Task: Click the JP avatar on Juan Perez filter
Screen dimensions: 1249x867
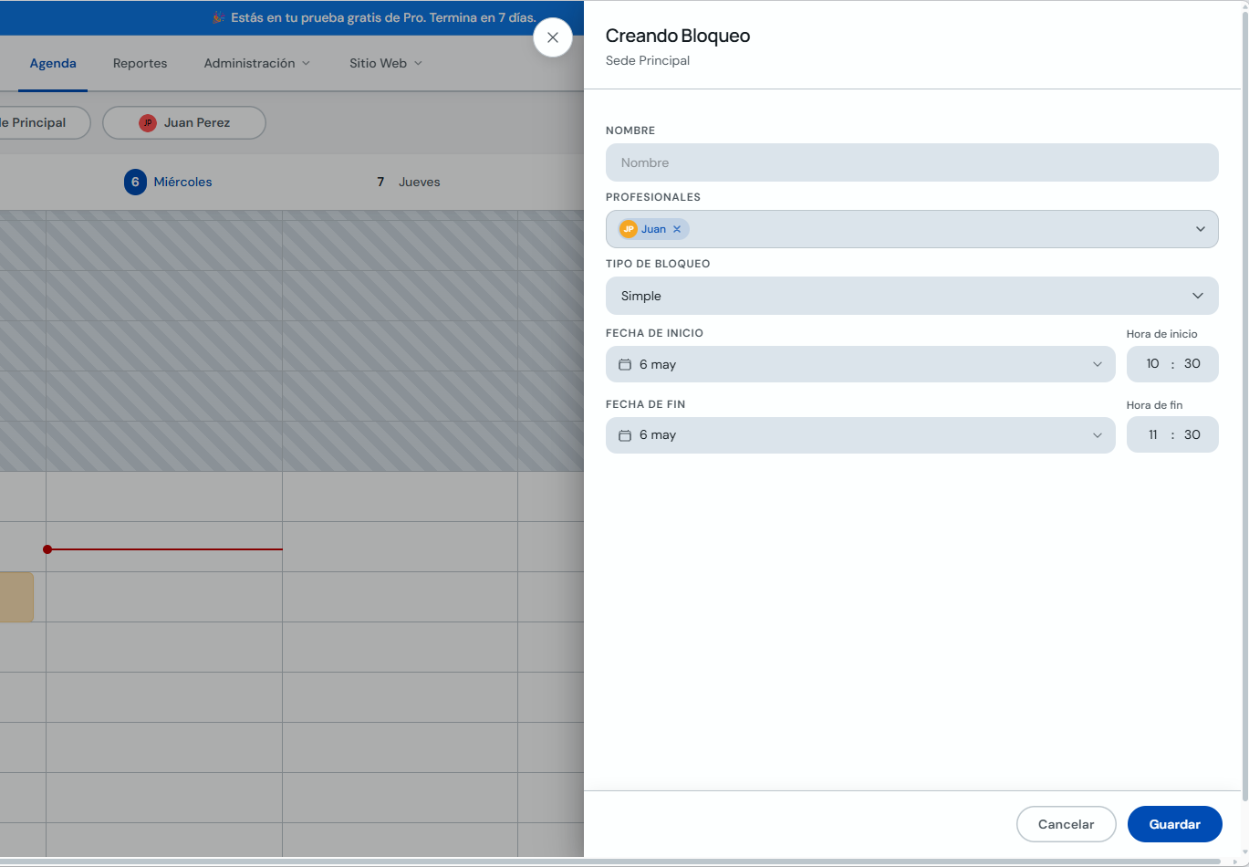Action: [148, 122]
